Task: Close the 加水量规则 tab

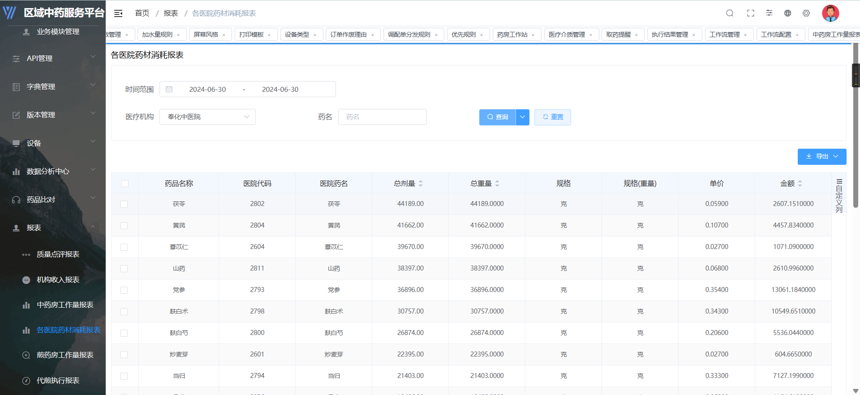Action: pos(178,35)
